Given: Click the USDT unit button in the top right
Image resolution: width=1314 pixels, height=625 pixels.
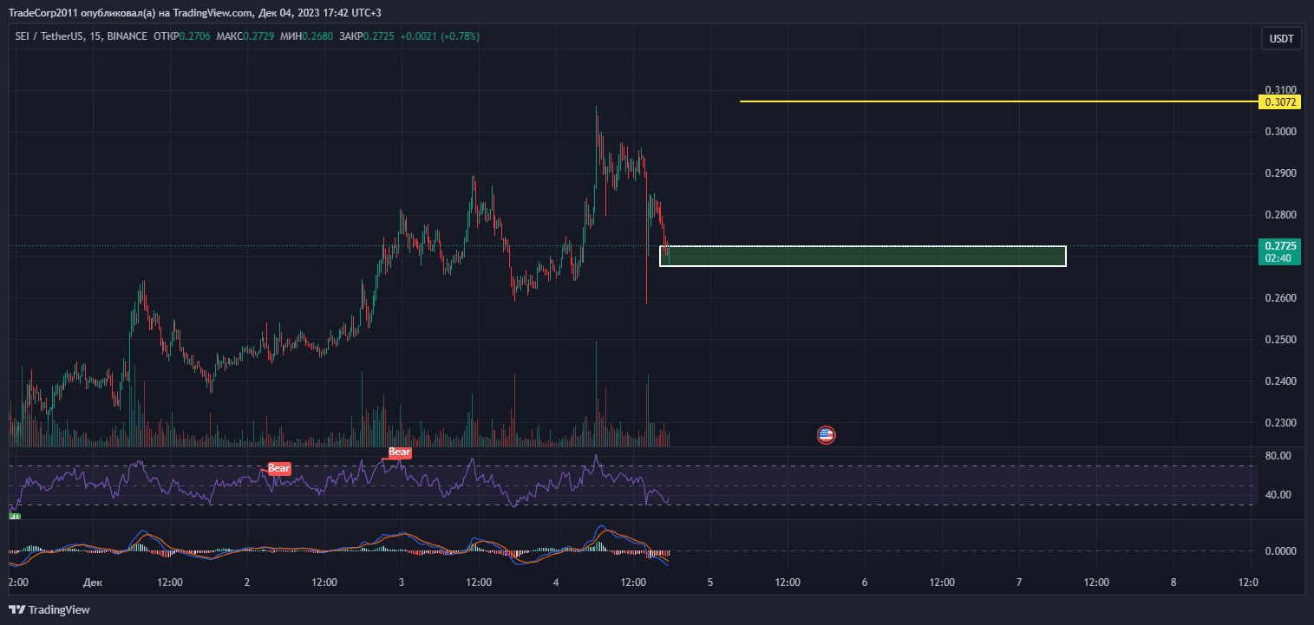Looking at the screenshot, I should click(x=1281, y=38).
